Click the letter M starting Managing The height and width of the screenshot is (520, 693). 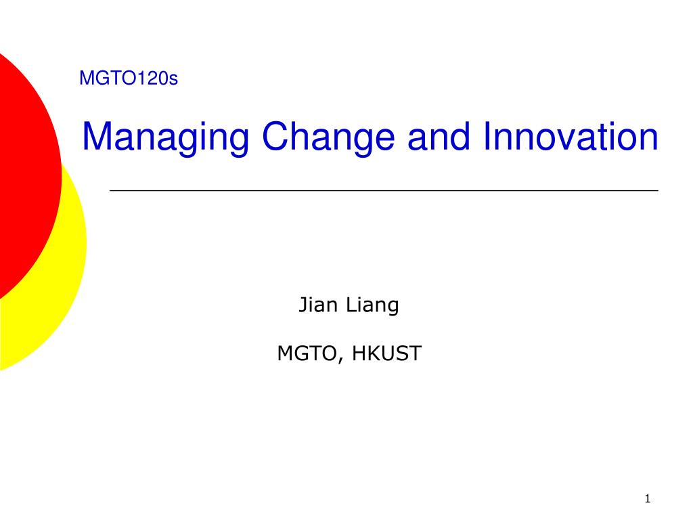point(96,136)
